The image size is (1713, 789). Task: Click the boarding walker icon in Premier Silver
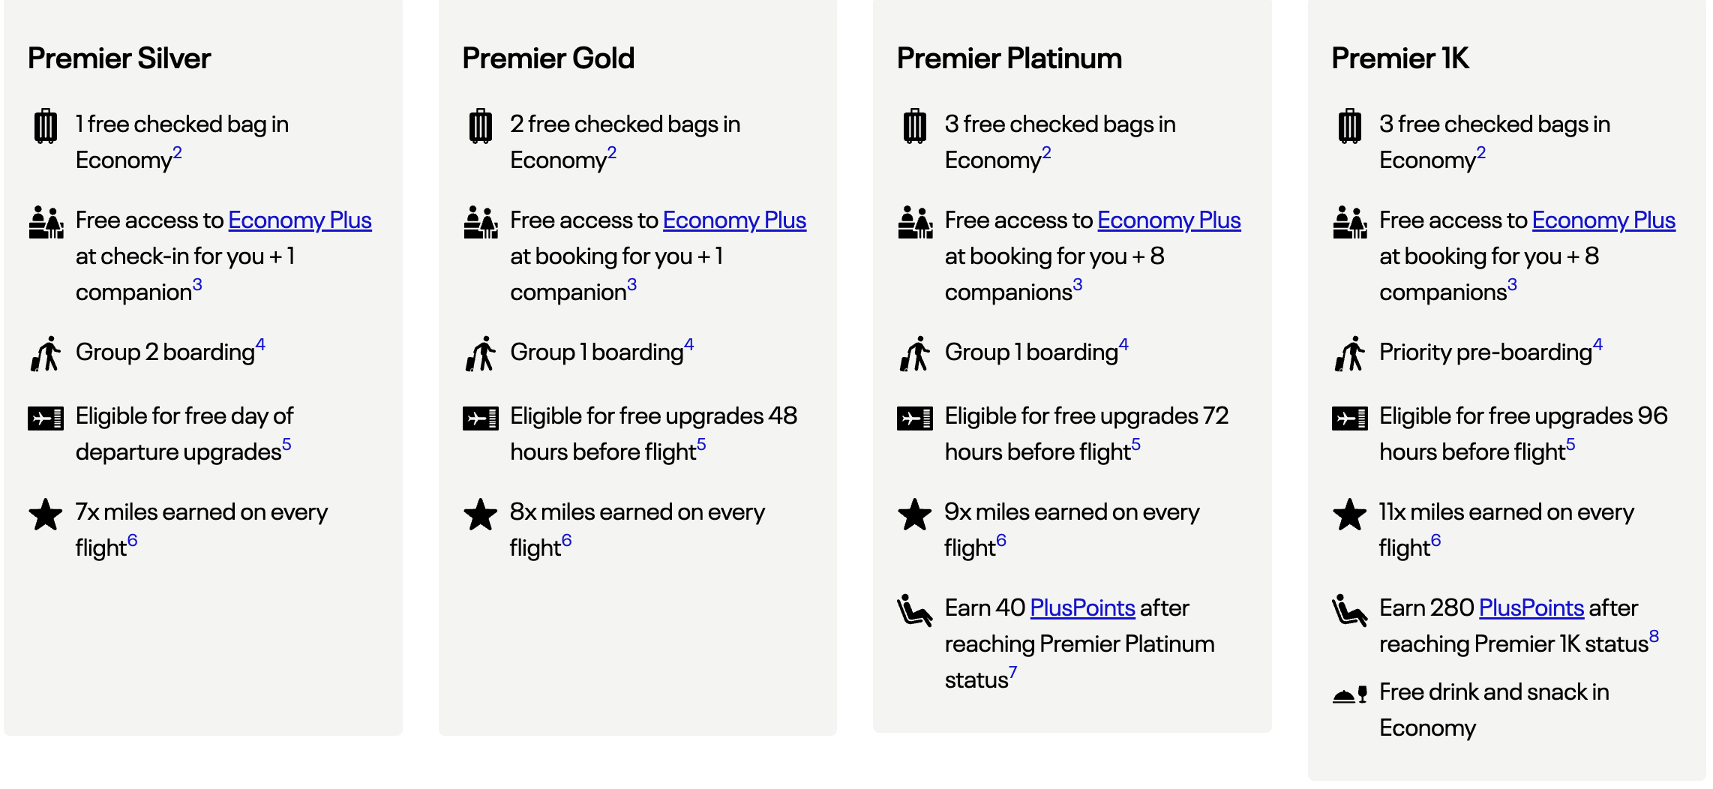pos(46,354)
